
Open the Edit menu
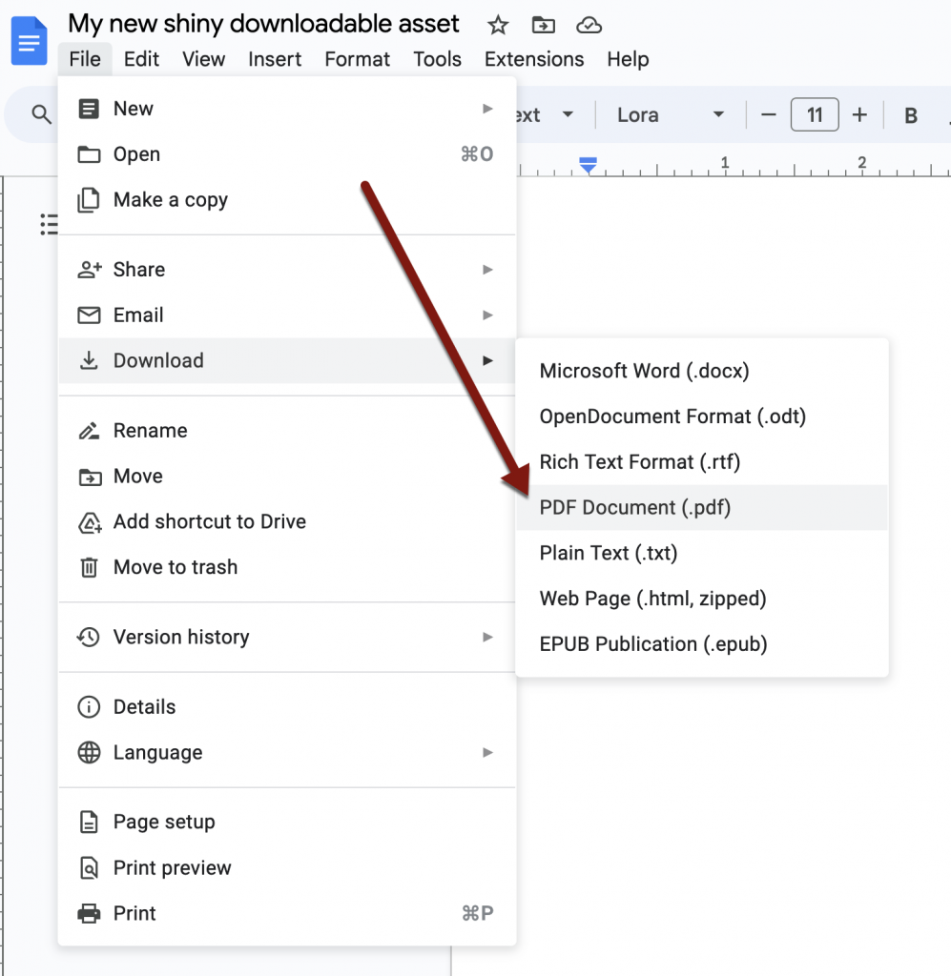(141, 59)
